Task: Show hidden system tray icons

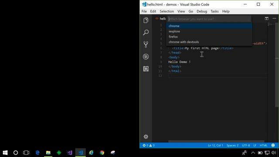Action: 253,153
